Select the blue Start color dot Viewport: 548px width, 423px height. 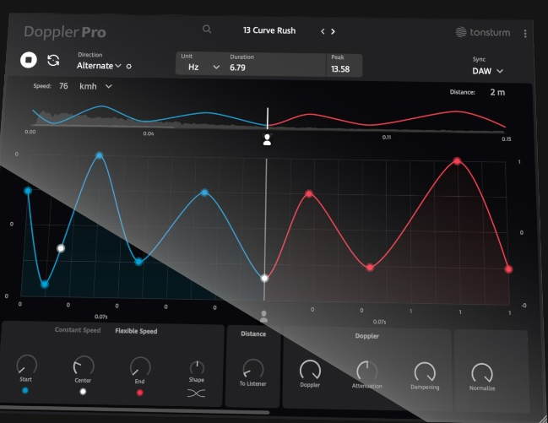(24, 390)
